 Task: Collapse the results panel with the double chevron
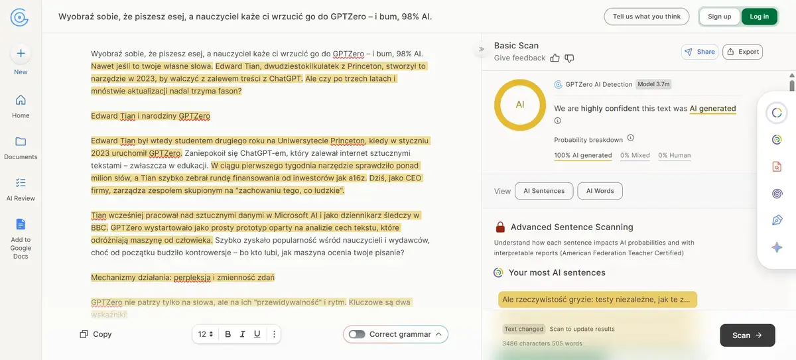[x=482, y=49]
